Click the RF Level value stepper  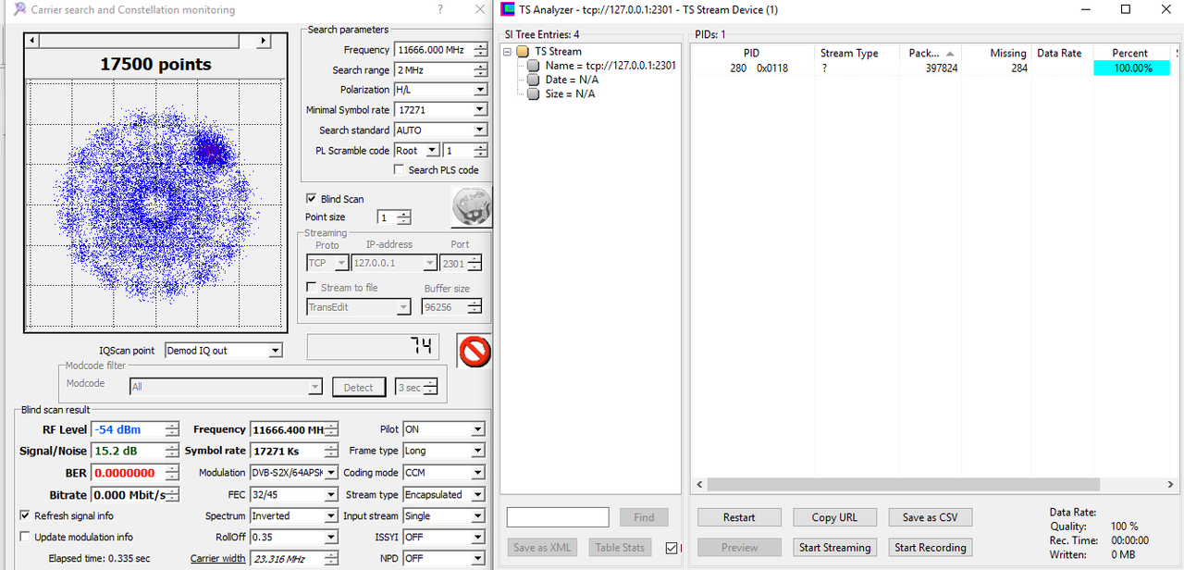click(172, 429)
